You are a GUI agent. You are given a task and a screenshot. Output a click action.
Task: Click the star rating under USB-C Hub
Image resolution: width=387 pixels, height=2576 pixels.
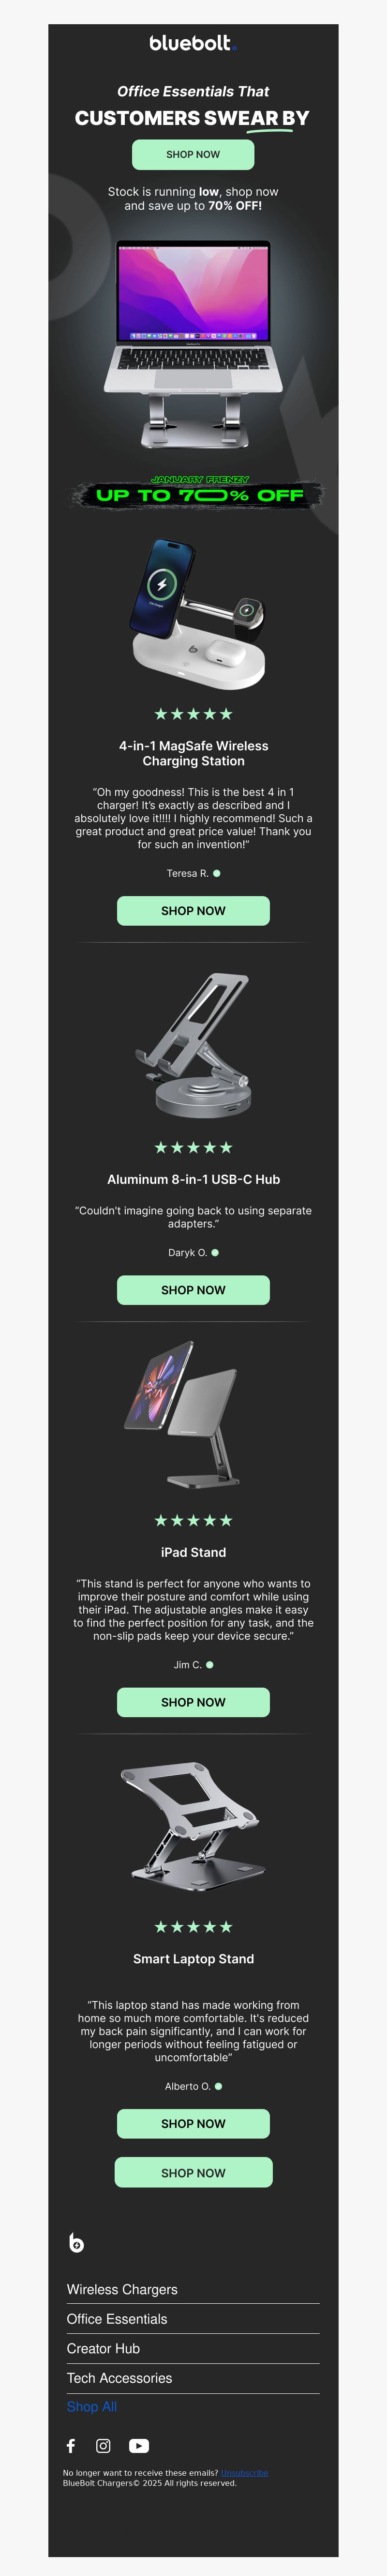point(193,1147)
